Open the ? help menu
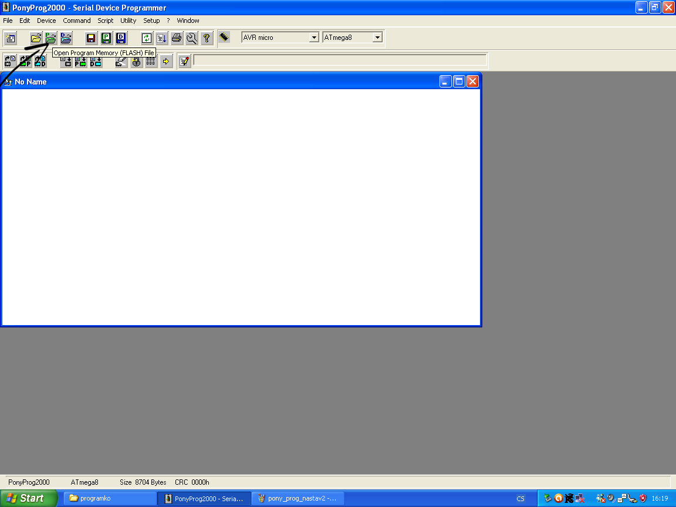Screen dimensions: 676x507 coord(168,21)
